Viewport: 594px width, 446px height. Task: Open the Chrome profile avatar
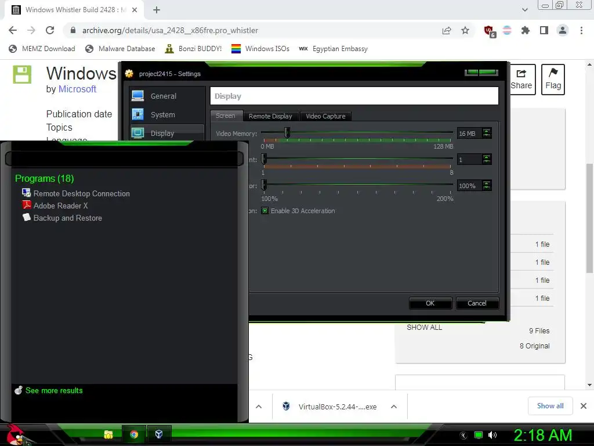click(x=563, y=30)
